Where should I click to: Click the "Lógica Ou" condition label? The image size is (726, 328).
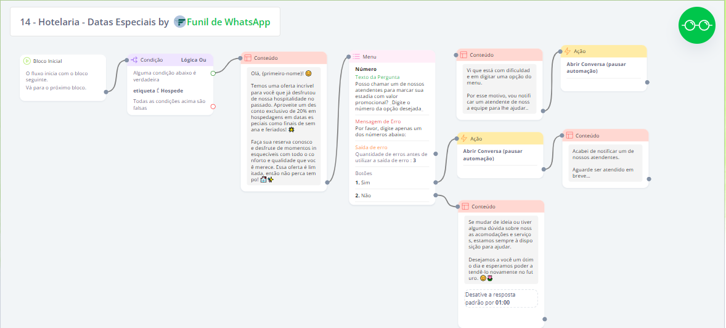pos(193,60)
